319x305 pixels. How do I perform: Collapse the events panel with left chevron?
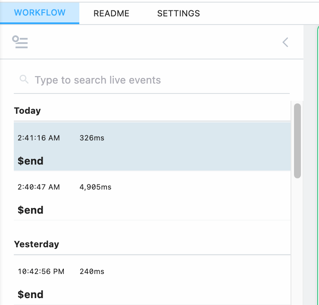tap(285, 42)
